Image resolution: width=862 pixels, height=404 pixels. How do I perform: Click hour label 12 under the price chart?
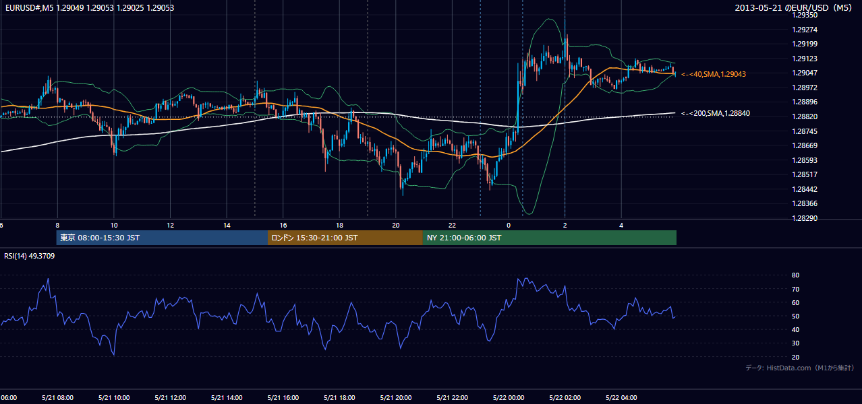(x=171, y=226)
